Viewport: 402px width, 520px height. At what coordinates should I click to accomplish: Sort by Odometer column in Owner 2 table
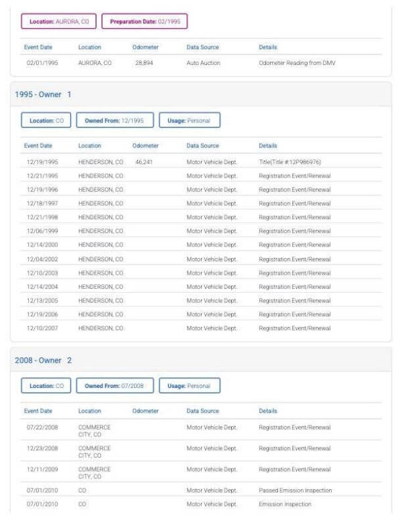[145, 411]
